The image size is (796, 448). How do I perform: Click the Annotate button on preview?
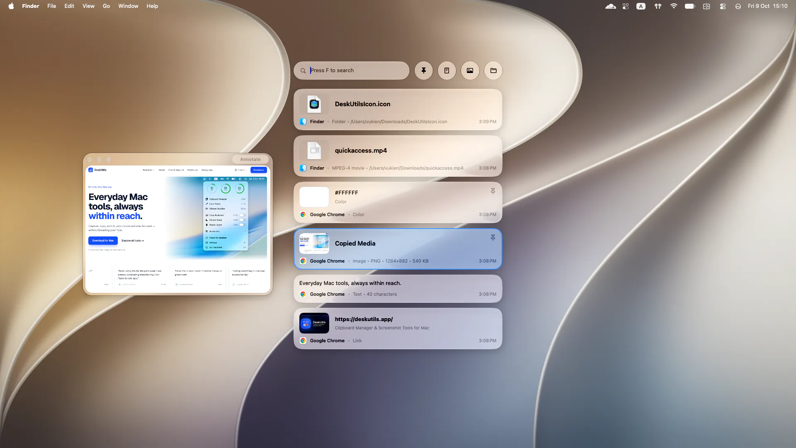(x=250, y=159)
